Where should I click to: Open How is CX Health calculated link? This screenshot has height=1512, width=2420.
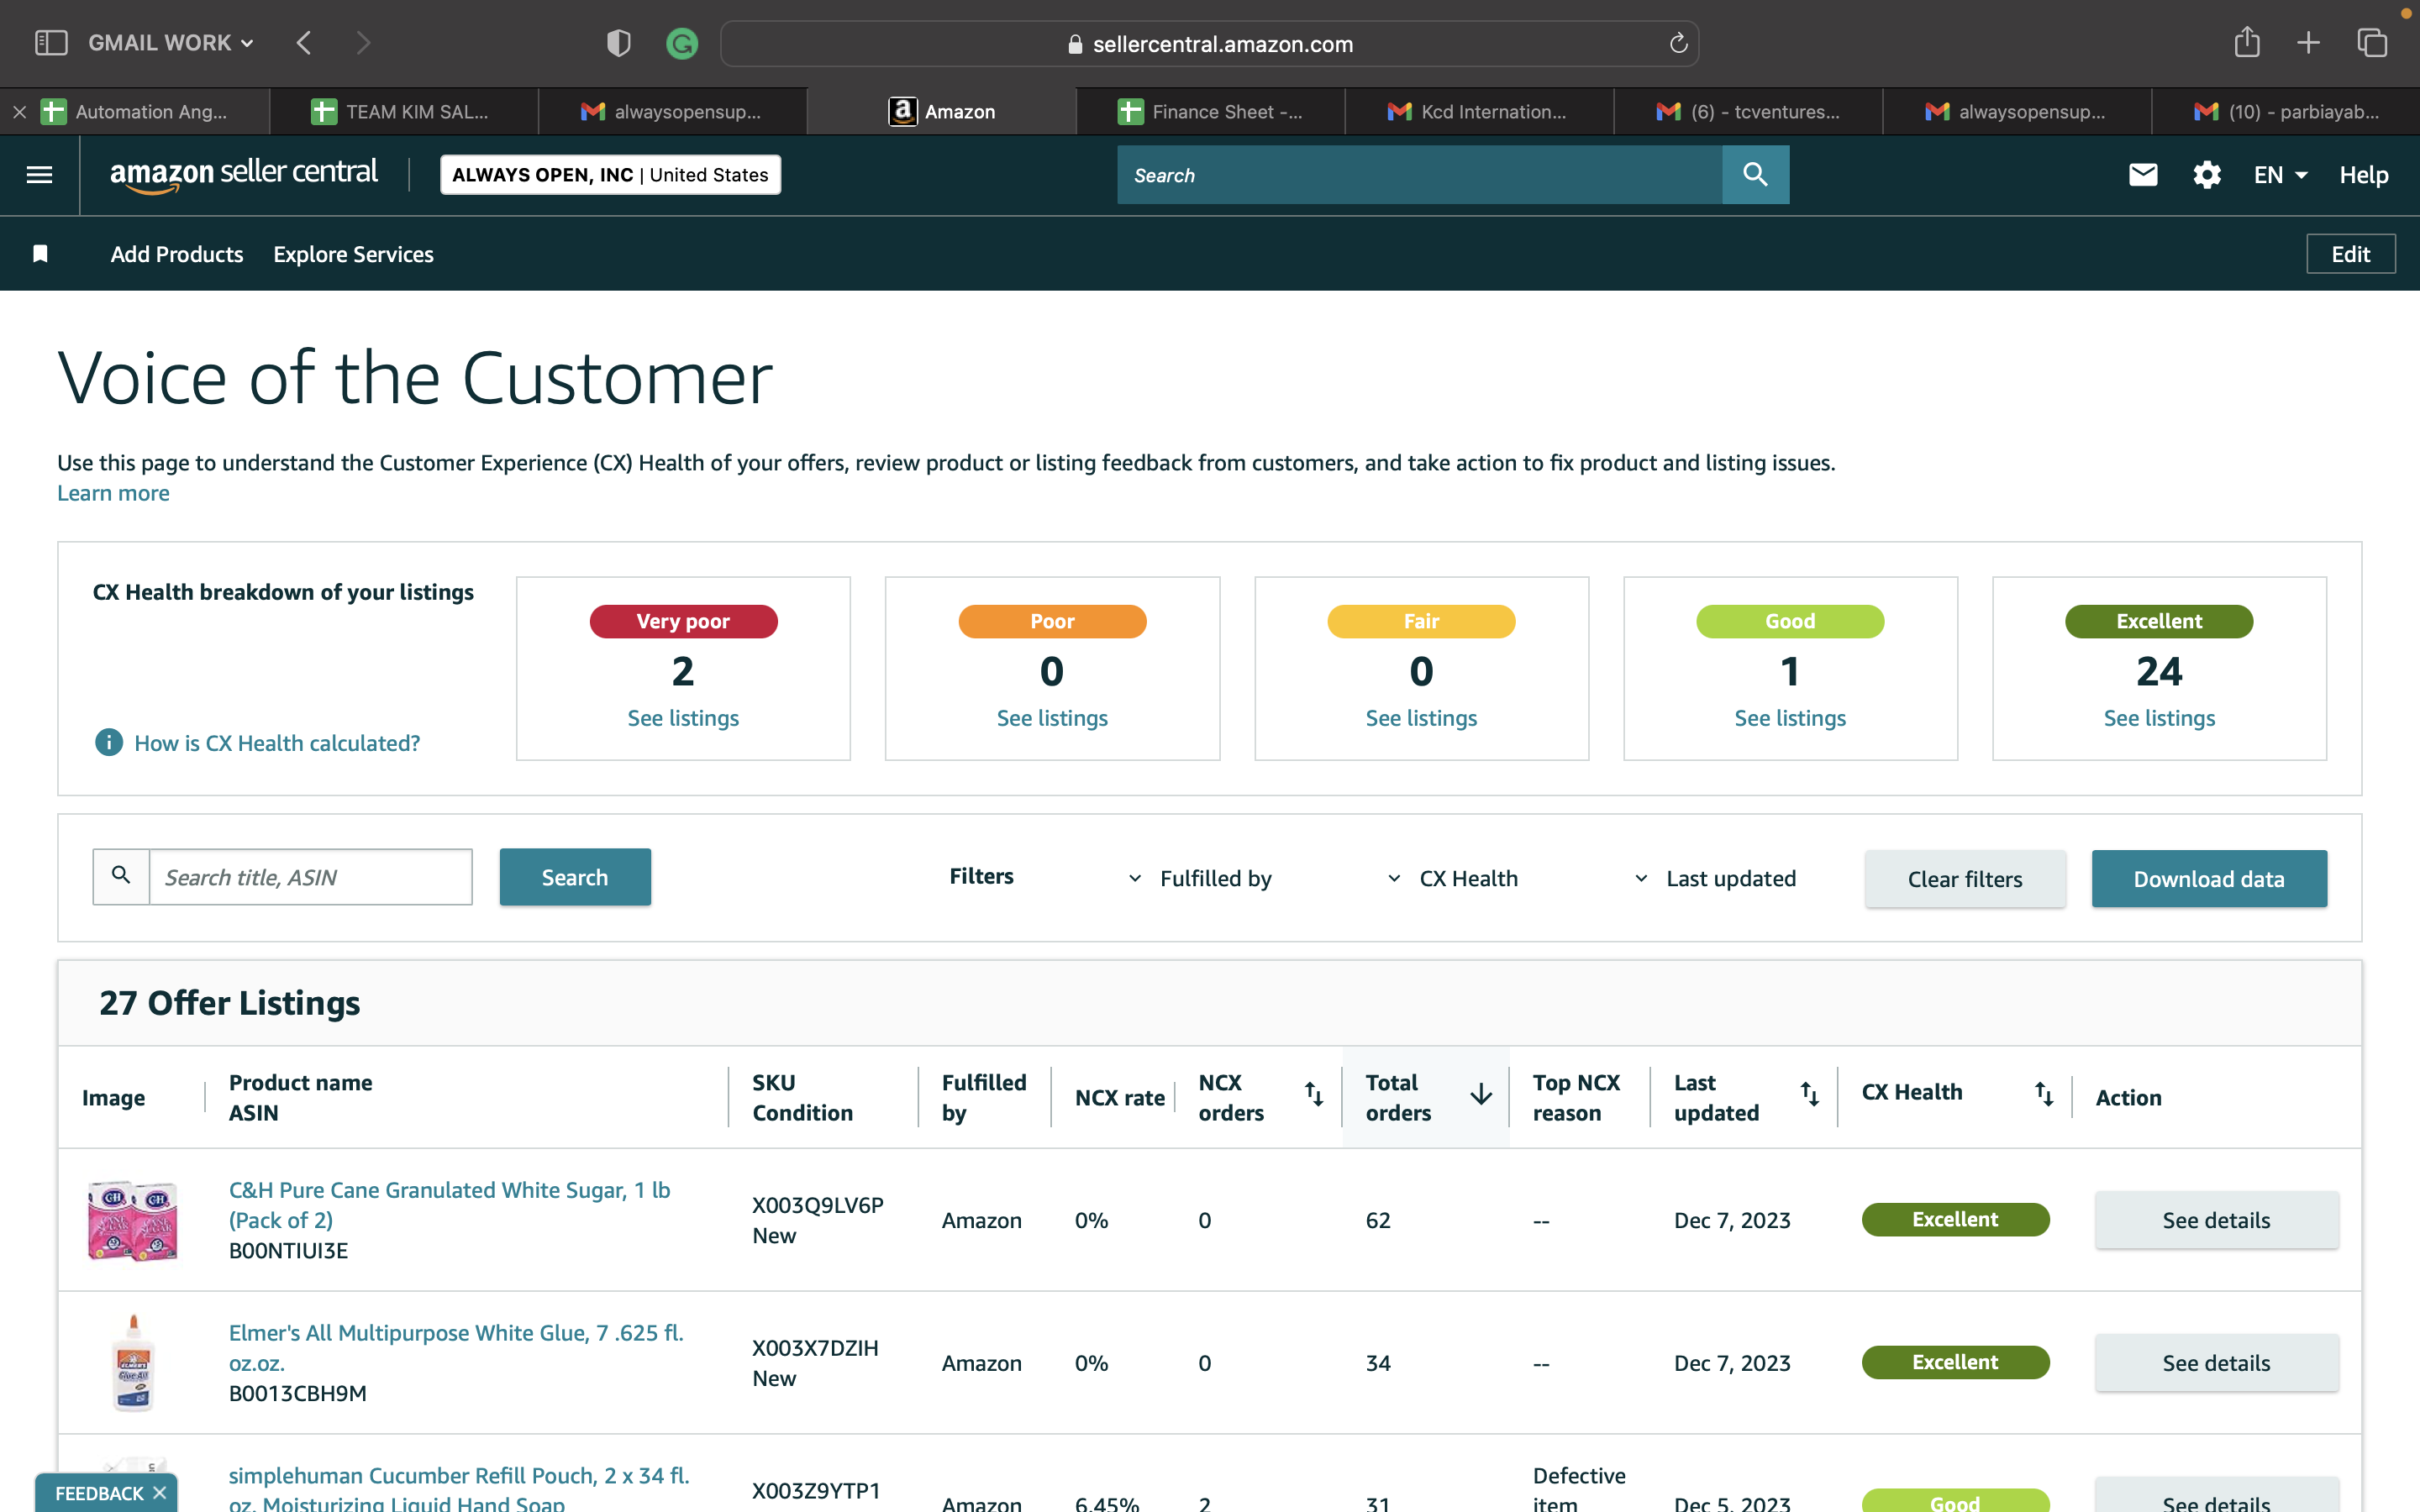coord(277,743)
